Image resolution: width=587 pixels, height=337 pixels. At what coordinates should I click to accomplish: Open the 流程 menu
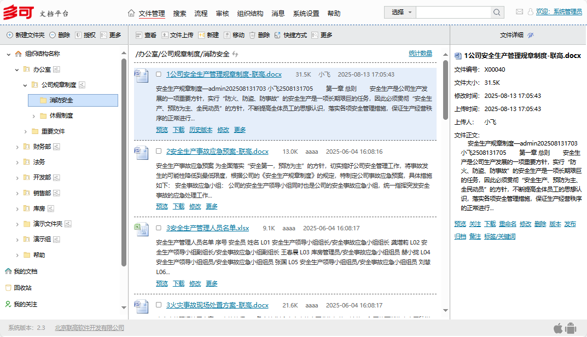click(x=201, y=14)
